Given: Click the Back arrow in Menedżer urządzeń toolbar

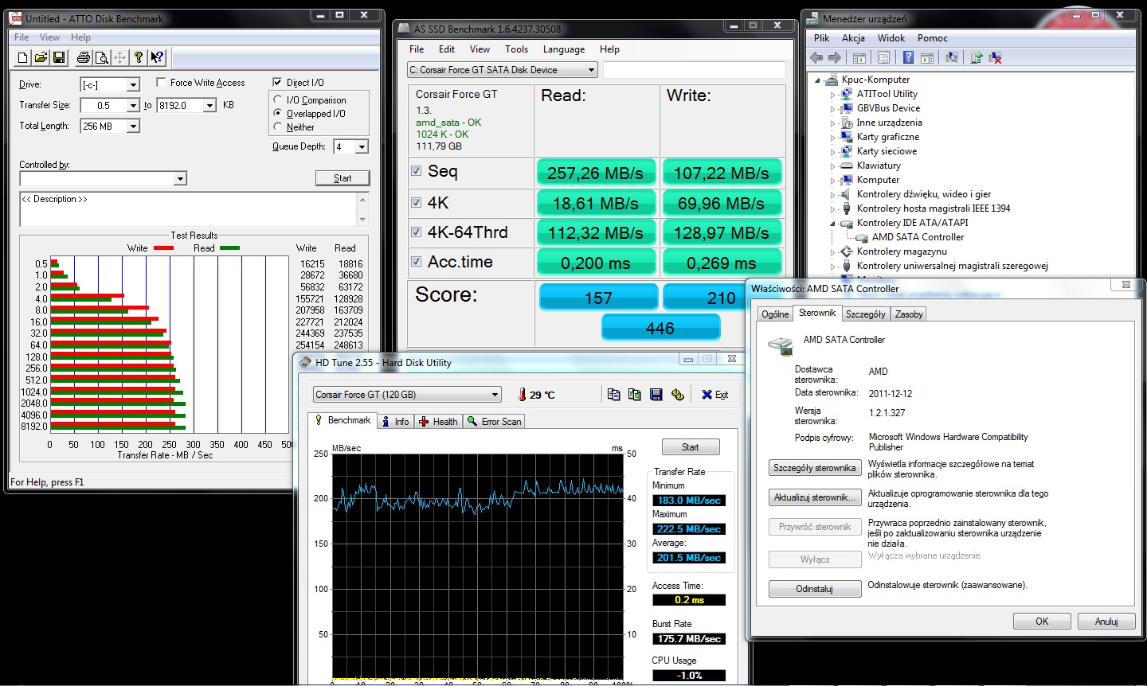Looking at the screenshot, I should coord(816,57).
